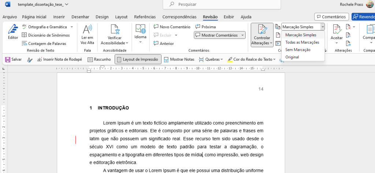Click the reject change icon with red X
The height and width of the screenshot is (173, 375).
click(x=348, y=27)
